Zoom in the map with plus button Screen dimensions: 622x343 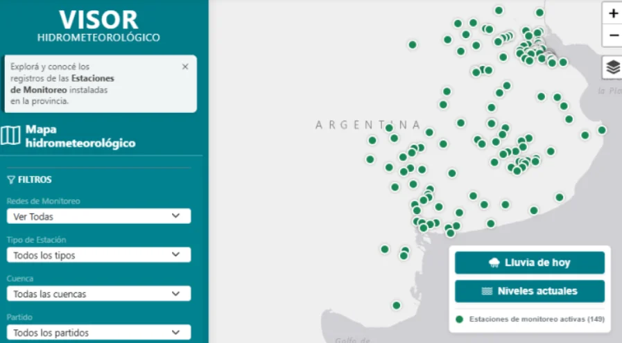click(x=612, y=13)
